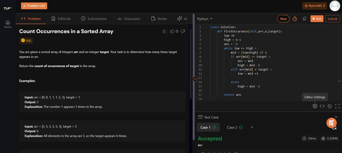Switch to the Editorial tab

pos(61,18)
